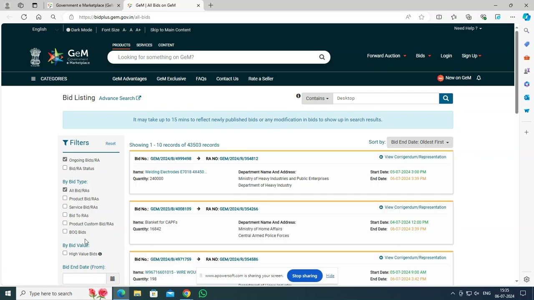Click the info icon beside Contains
The height and width of the screenshot is (300, 534).
tap(298, 96)
